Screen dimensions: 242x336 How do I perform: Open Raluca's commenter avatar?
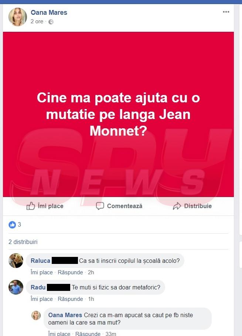click(x=16, y=261)
